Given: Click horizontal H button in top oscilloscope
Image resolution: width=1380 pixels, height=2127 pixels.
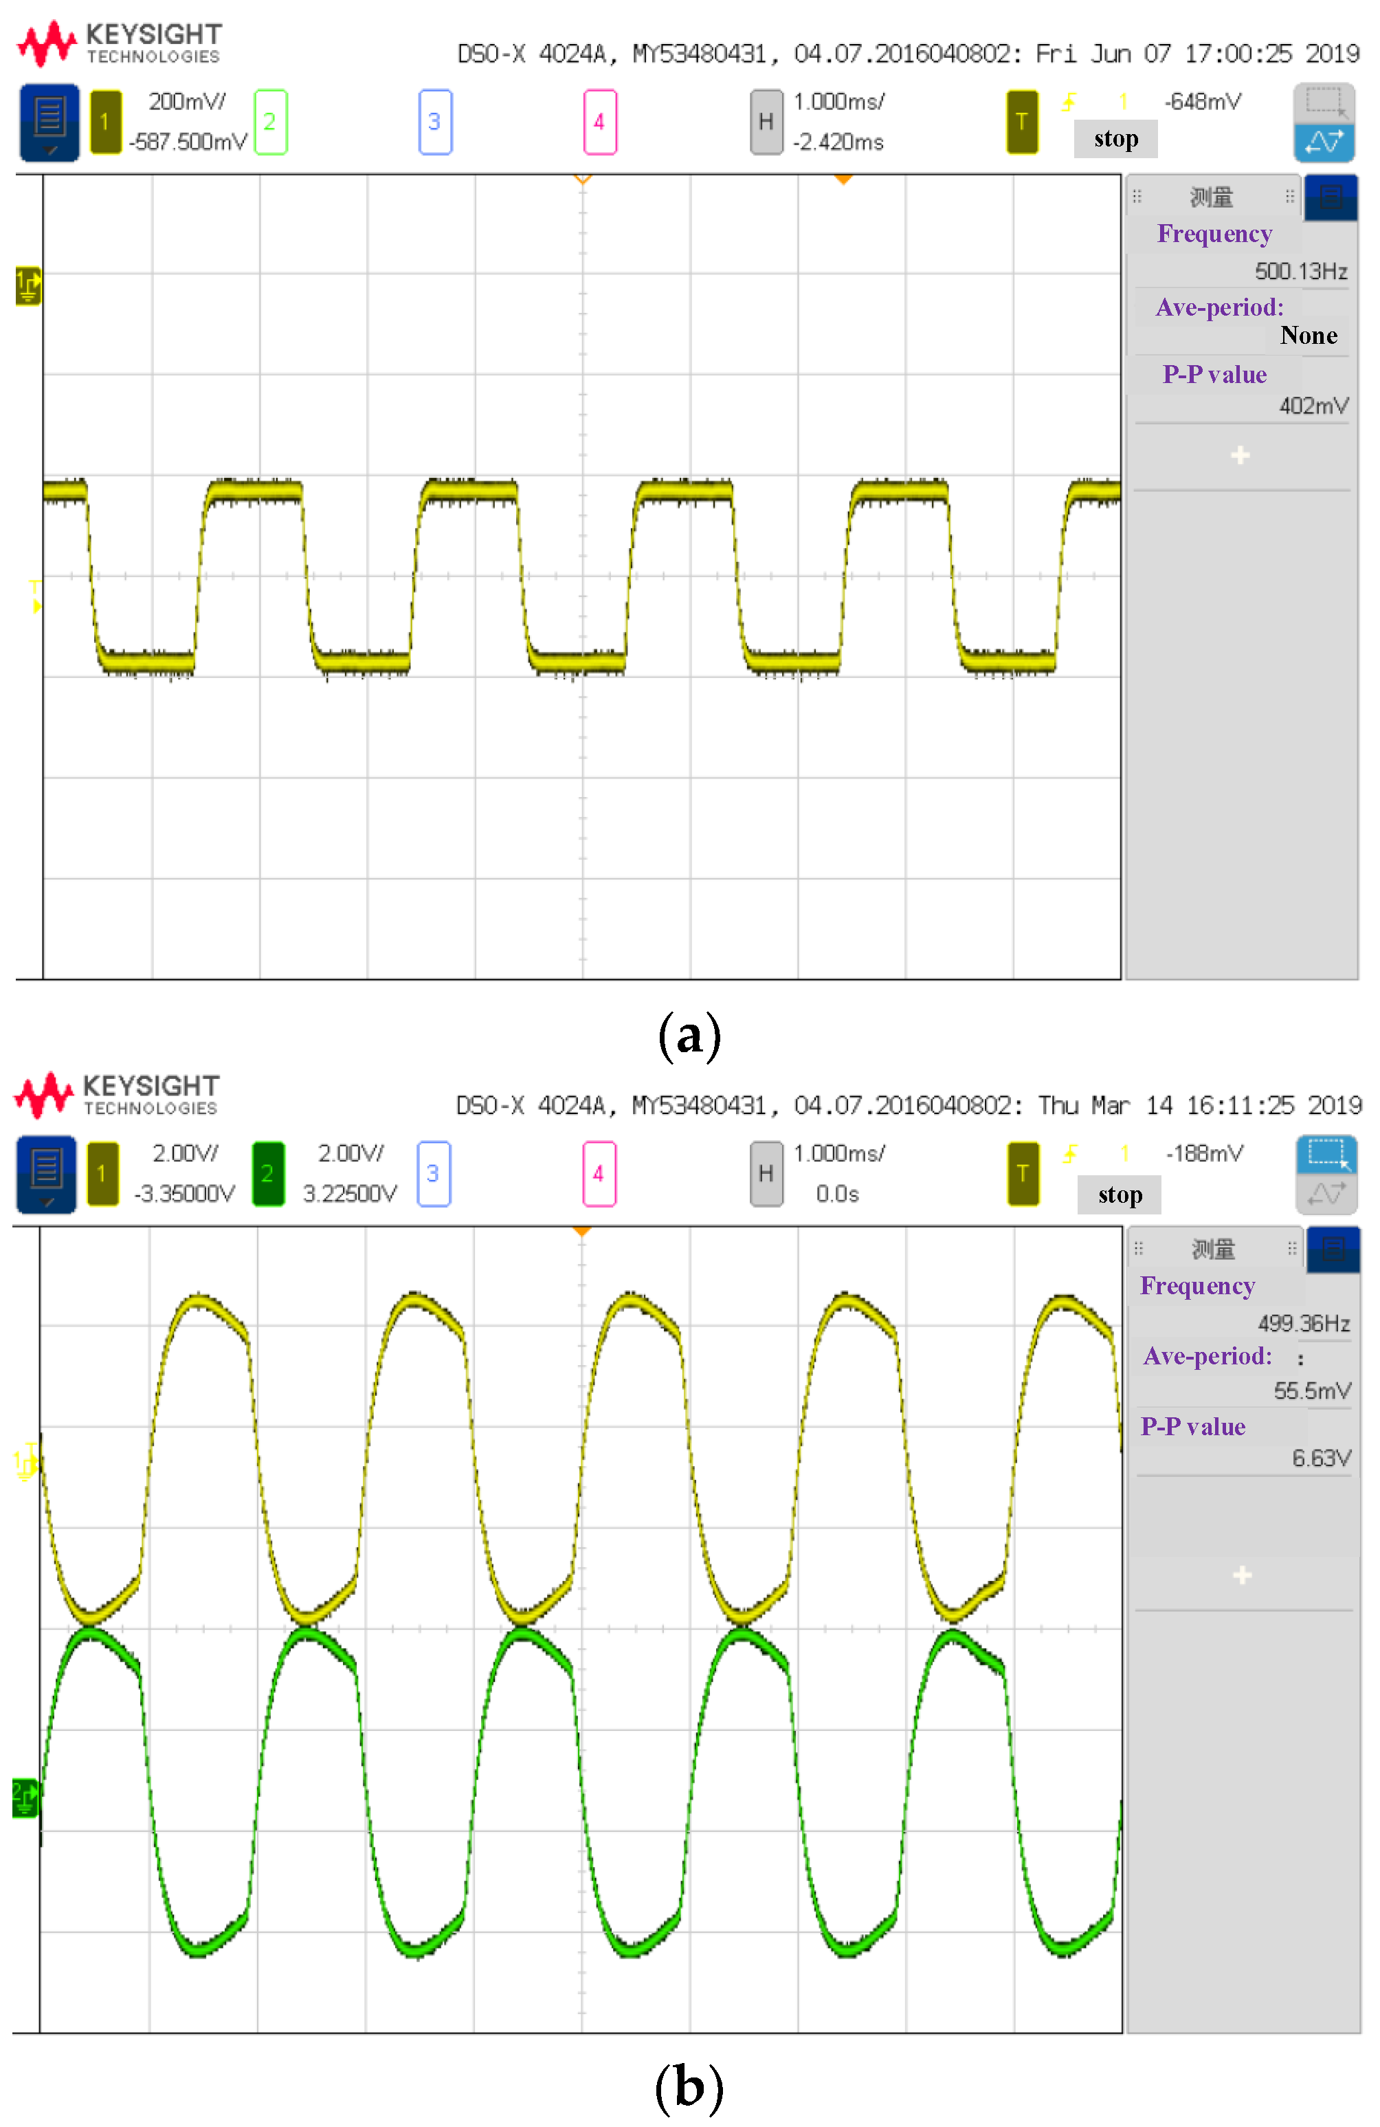Looking at the screenshot, I should 766,122.
